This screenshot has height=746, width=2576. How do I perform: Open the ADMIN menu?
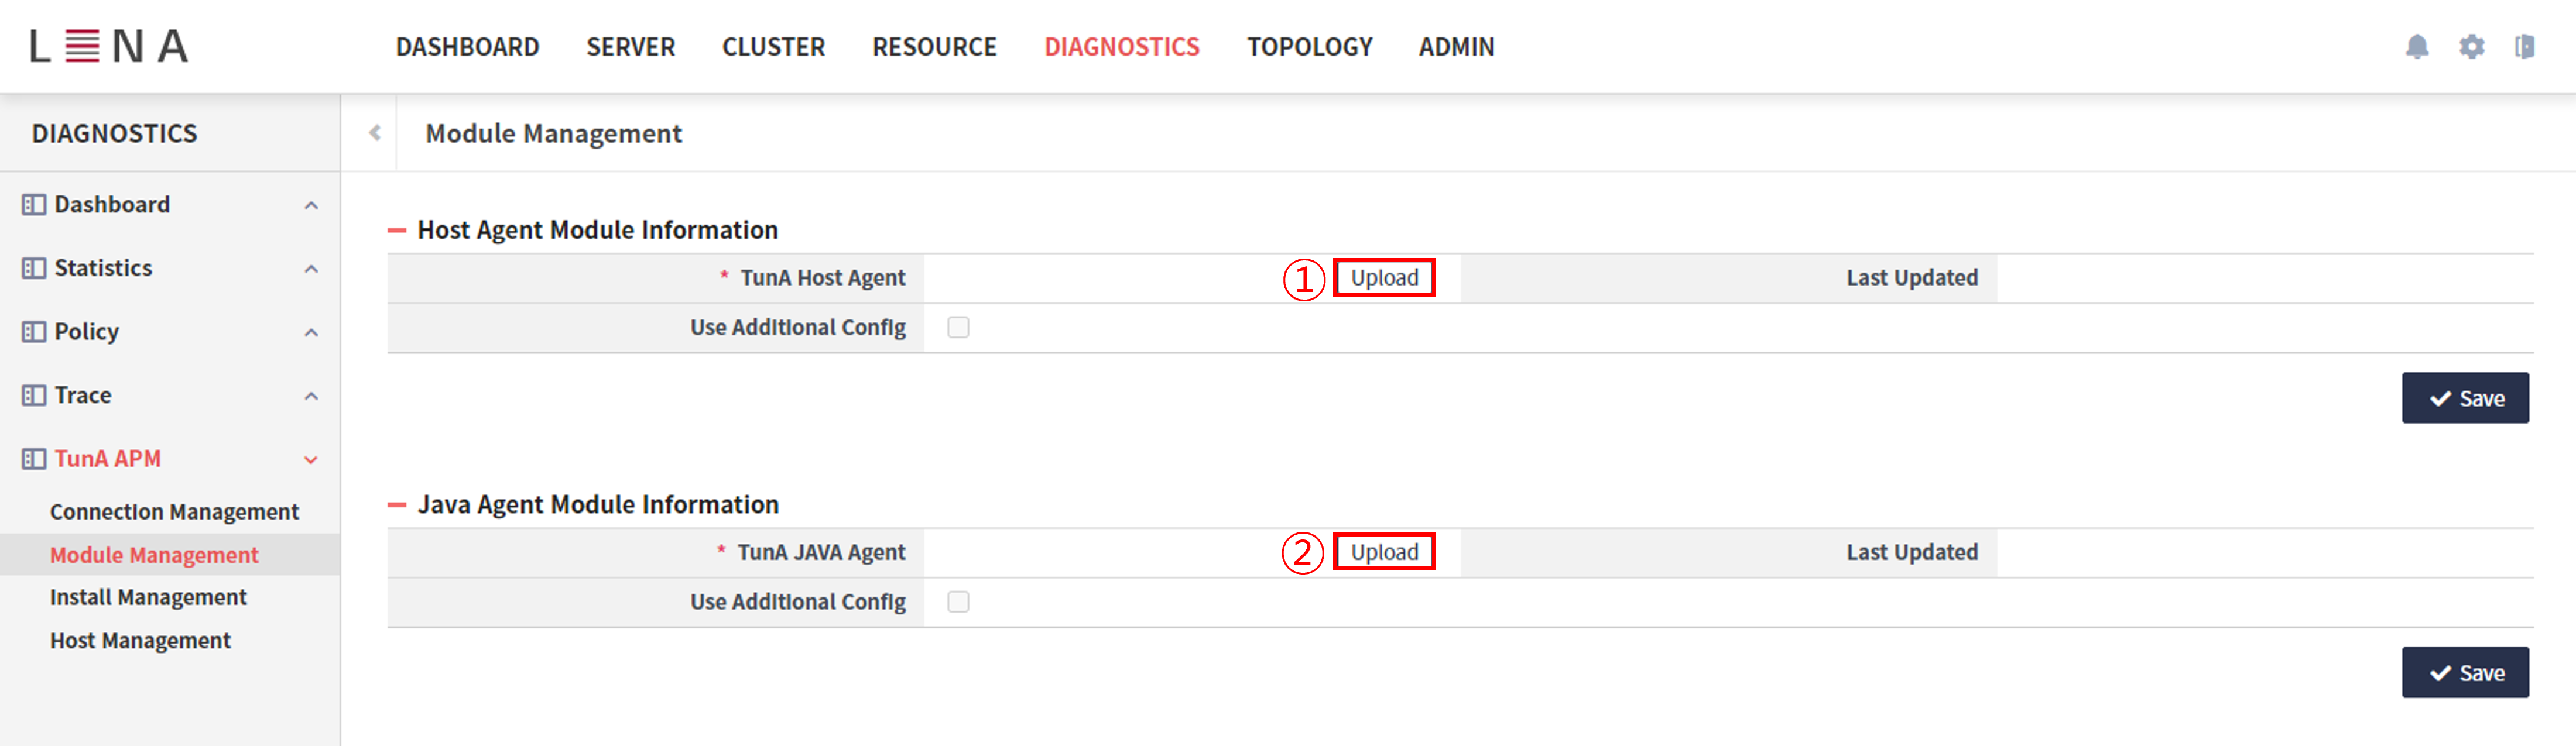point(1456,46)
